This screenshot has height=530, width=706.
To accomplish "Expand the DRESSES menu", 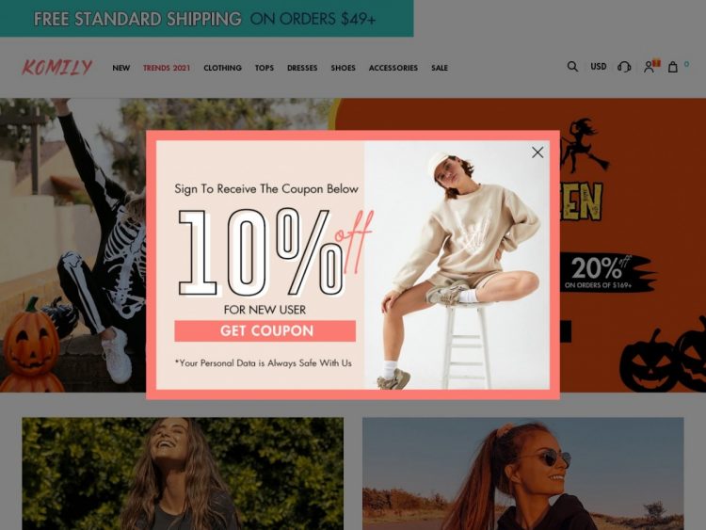I will click(x=302, y=68).
